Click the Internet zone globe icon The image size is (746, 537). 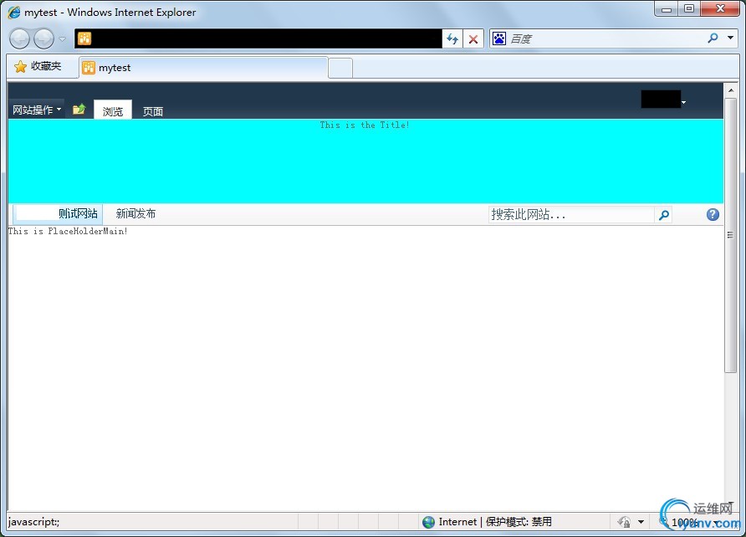[x=428, y=522]
